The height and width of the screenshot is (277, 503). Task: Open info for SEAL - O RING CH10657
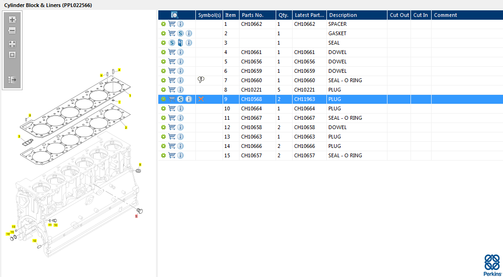click(181, 155)
